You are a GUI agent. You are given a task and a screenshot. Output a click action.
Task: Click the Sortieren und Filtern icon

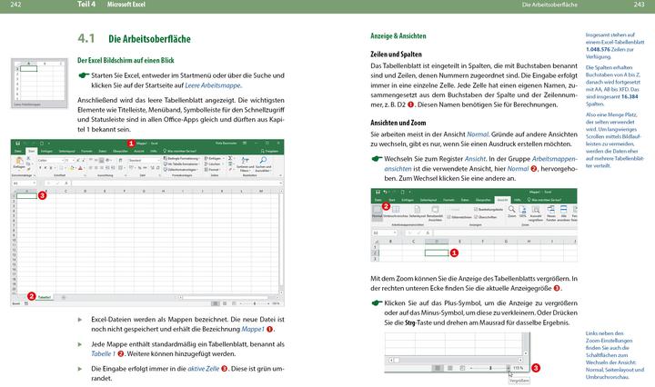pos(245,162)
